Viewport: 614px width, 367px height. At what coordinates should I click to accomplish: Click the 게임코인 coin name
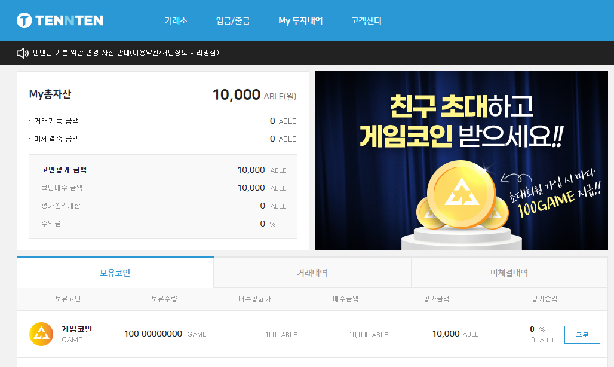pyautogui.click(x=76, y=329)
